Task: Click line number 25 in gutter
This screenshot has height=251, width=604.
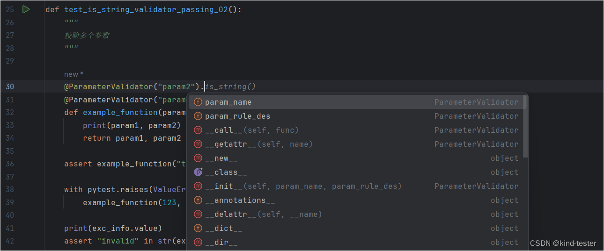Action: coord(10,9)
